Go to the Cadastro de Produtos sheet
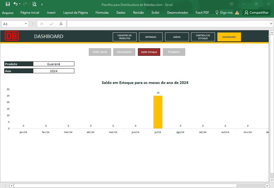This screenshot has width=274, height=188. (x=125, y=37)
